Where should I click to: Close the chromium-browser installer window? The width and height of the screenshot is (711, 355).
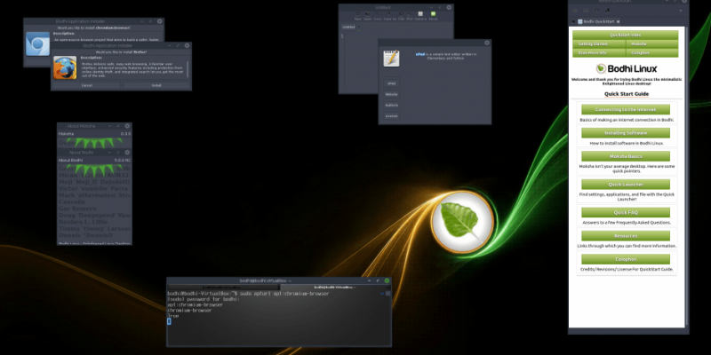click(x=160, y=21)
